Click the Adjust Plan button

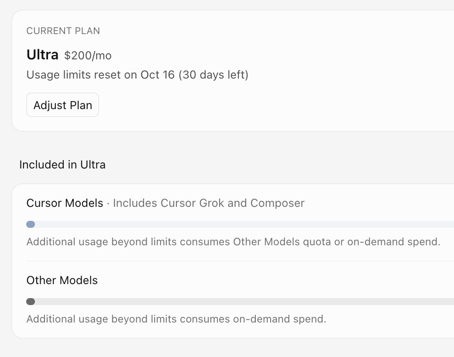(x=62, y=105)
